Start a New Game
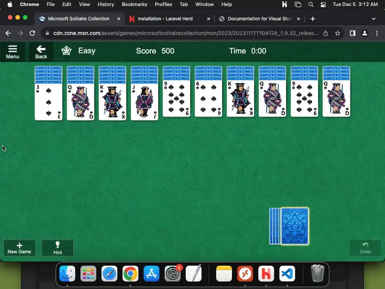The height and width of the screenshot is (289, 385). pyautogui.click(x=20, y=248)
